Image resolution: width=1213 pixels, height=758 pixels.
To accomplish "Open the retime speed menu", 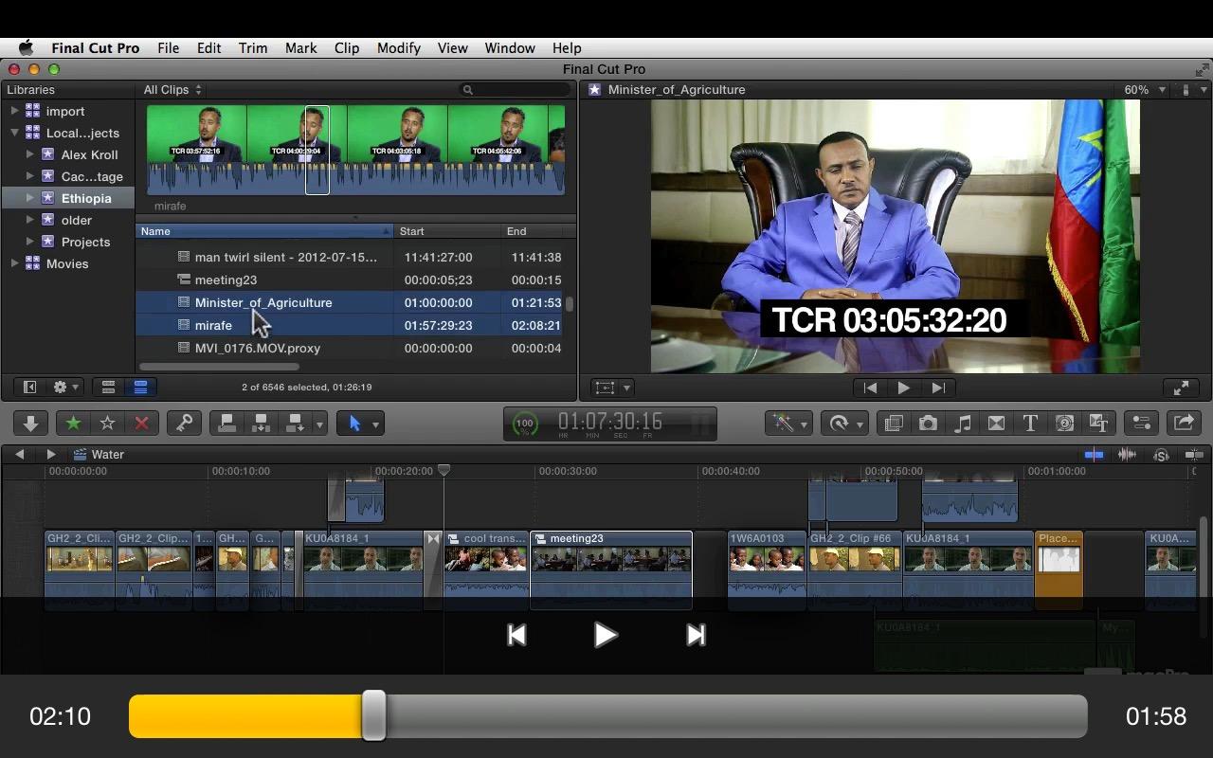I will coord(844,424).
